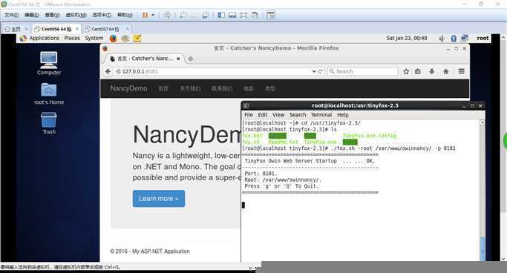Open the 帮助(H) menu in VMware
Screen dimensions: 507x273
click(x=125, y=15)
